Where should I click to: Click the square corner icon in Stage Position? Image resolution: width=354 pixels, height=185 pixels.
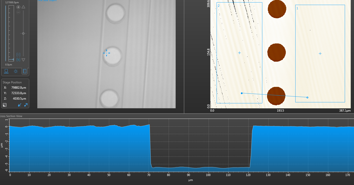(4, 105)
